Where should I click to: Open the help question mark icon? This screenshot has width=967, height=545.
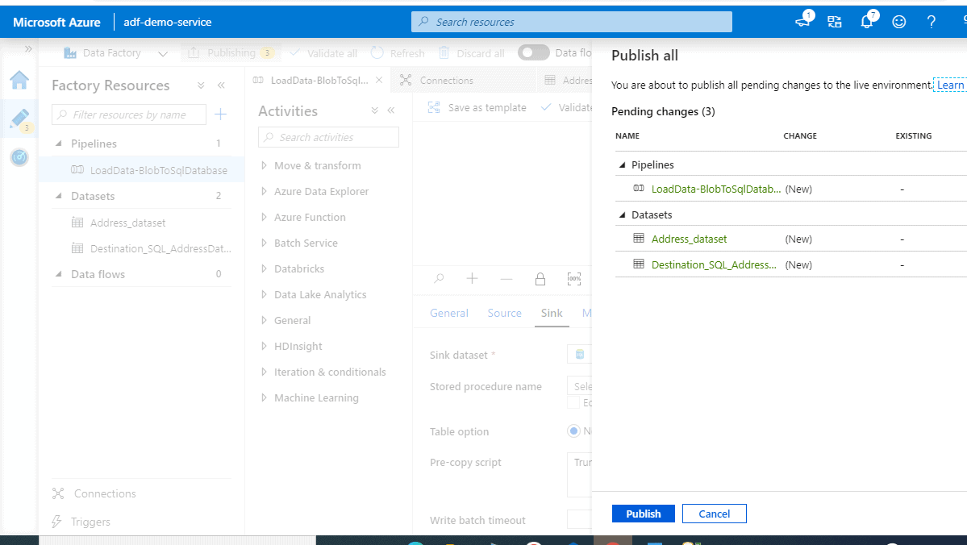pos(932,23)
